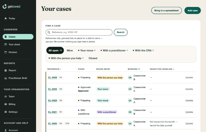Click Update for case CL-0421
This screenshot has height=132, width=206.
coord(189,112)
